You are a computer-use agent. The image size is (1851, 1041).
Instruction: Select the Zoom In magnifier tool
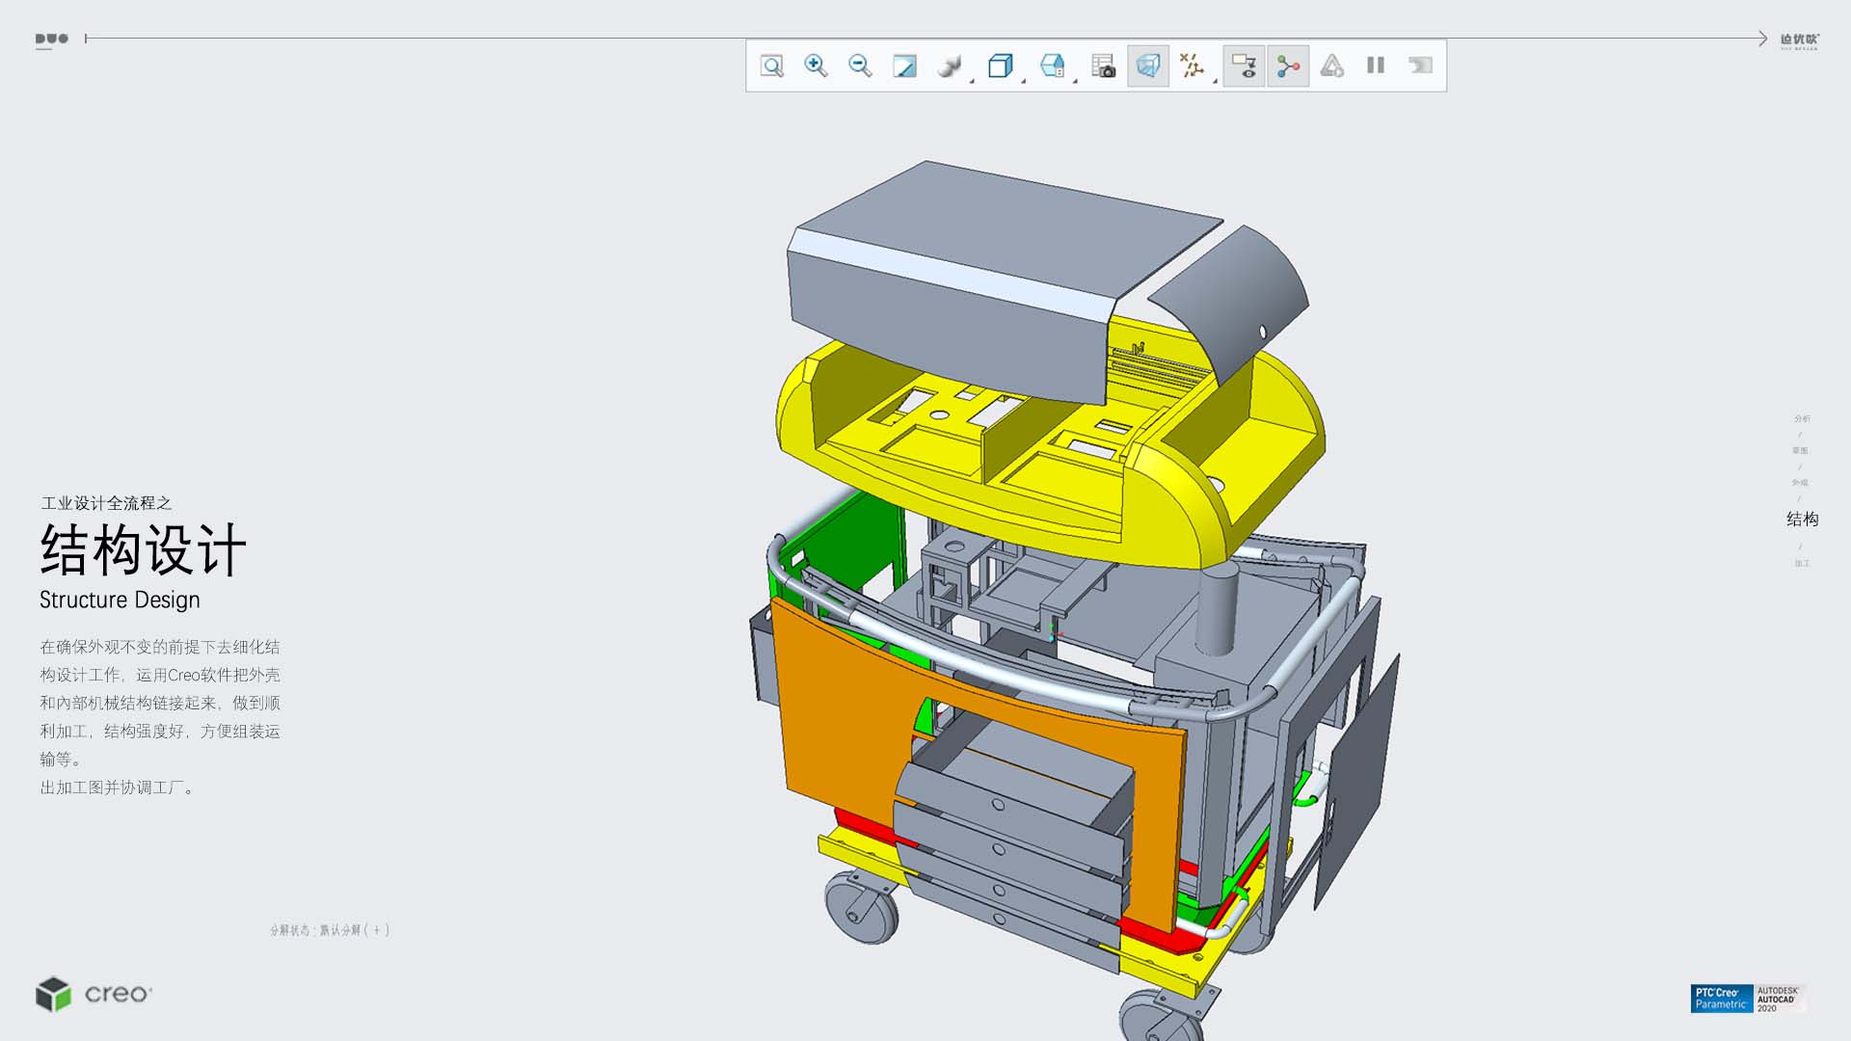pos(816,66)
